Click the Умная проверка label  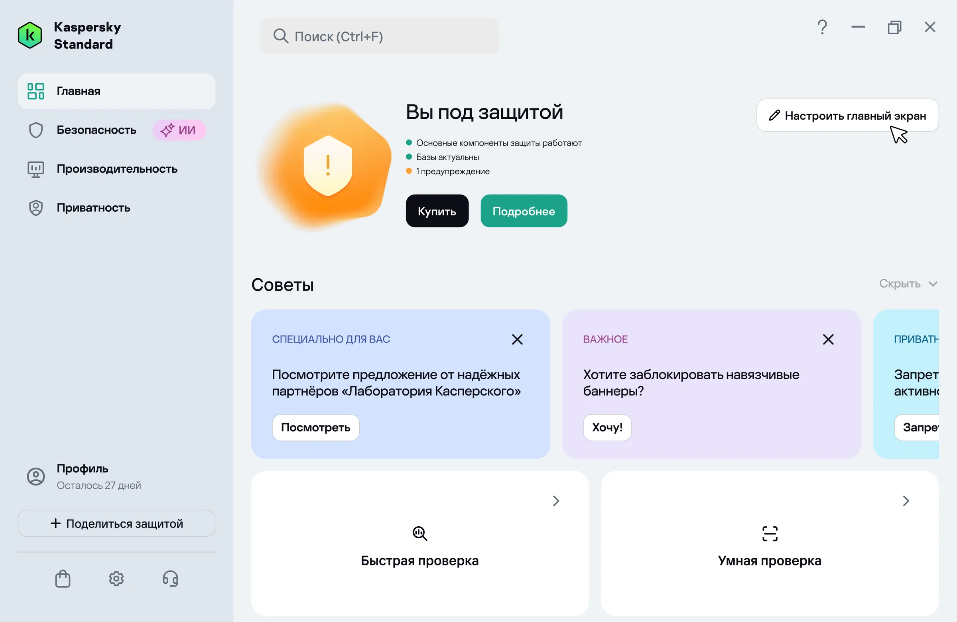point(770,561)
